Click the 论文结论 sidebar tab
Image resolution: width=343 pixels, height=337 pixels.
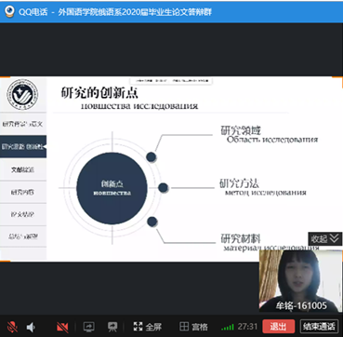pos(23,214)
